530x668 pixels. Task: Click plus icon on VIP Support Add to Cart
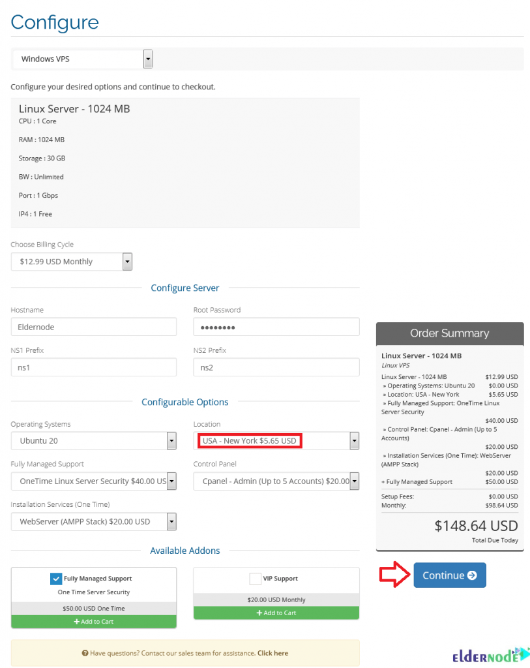(259, 613)
